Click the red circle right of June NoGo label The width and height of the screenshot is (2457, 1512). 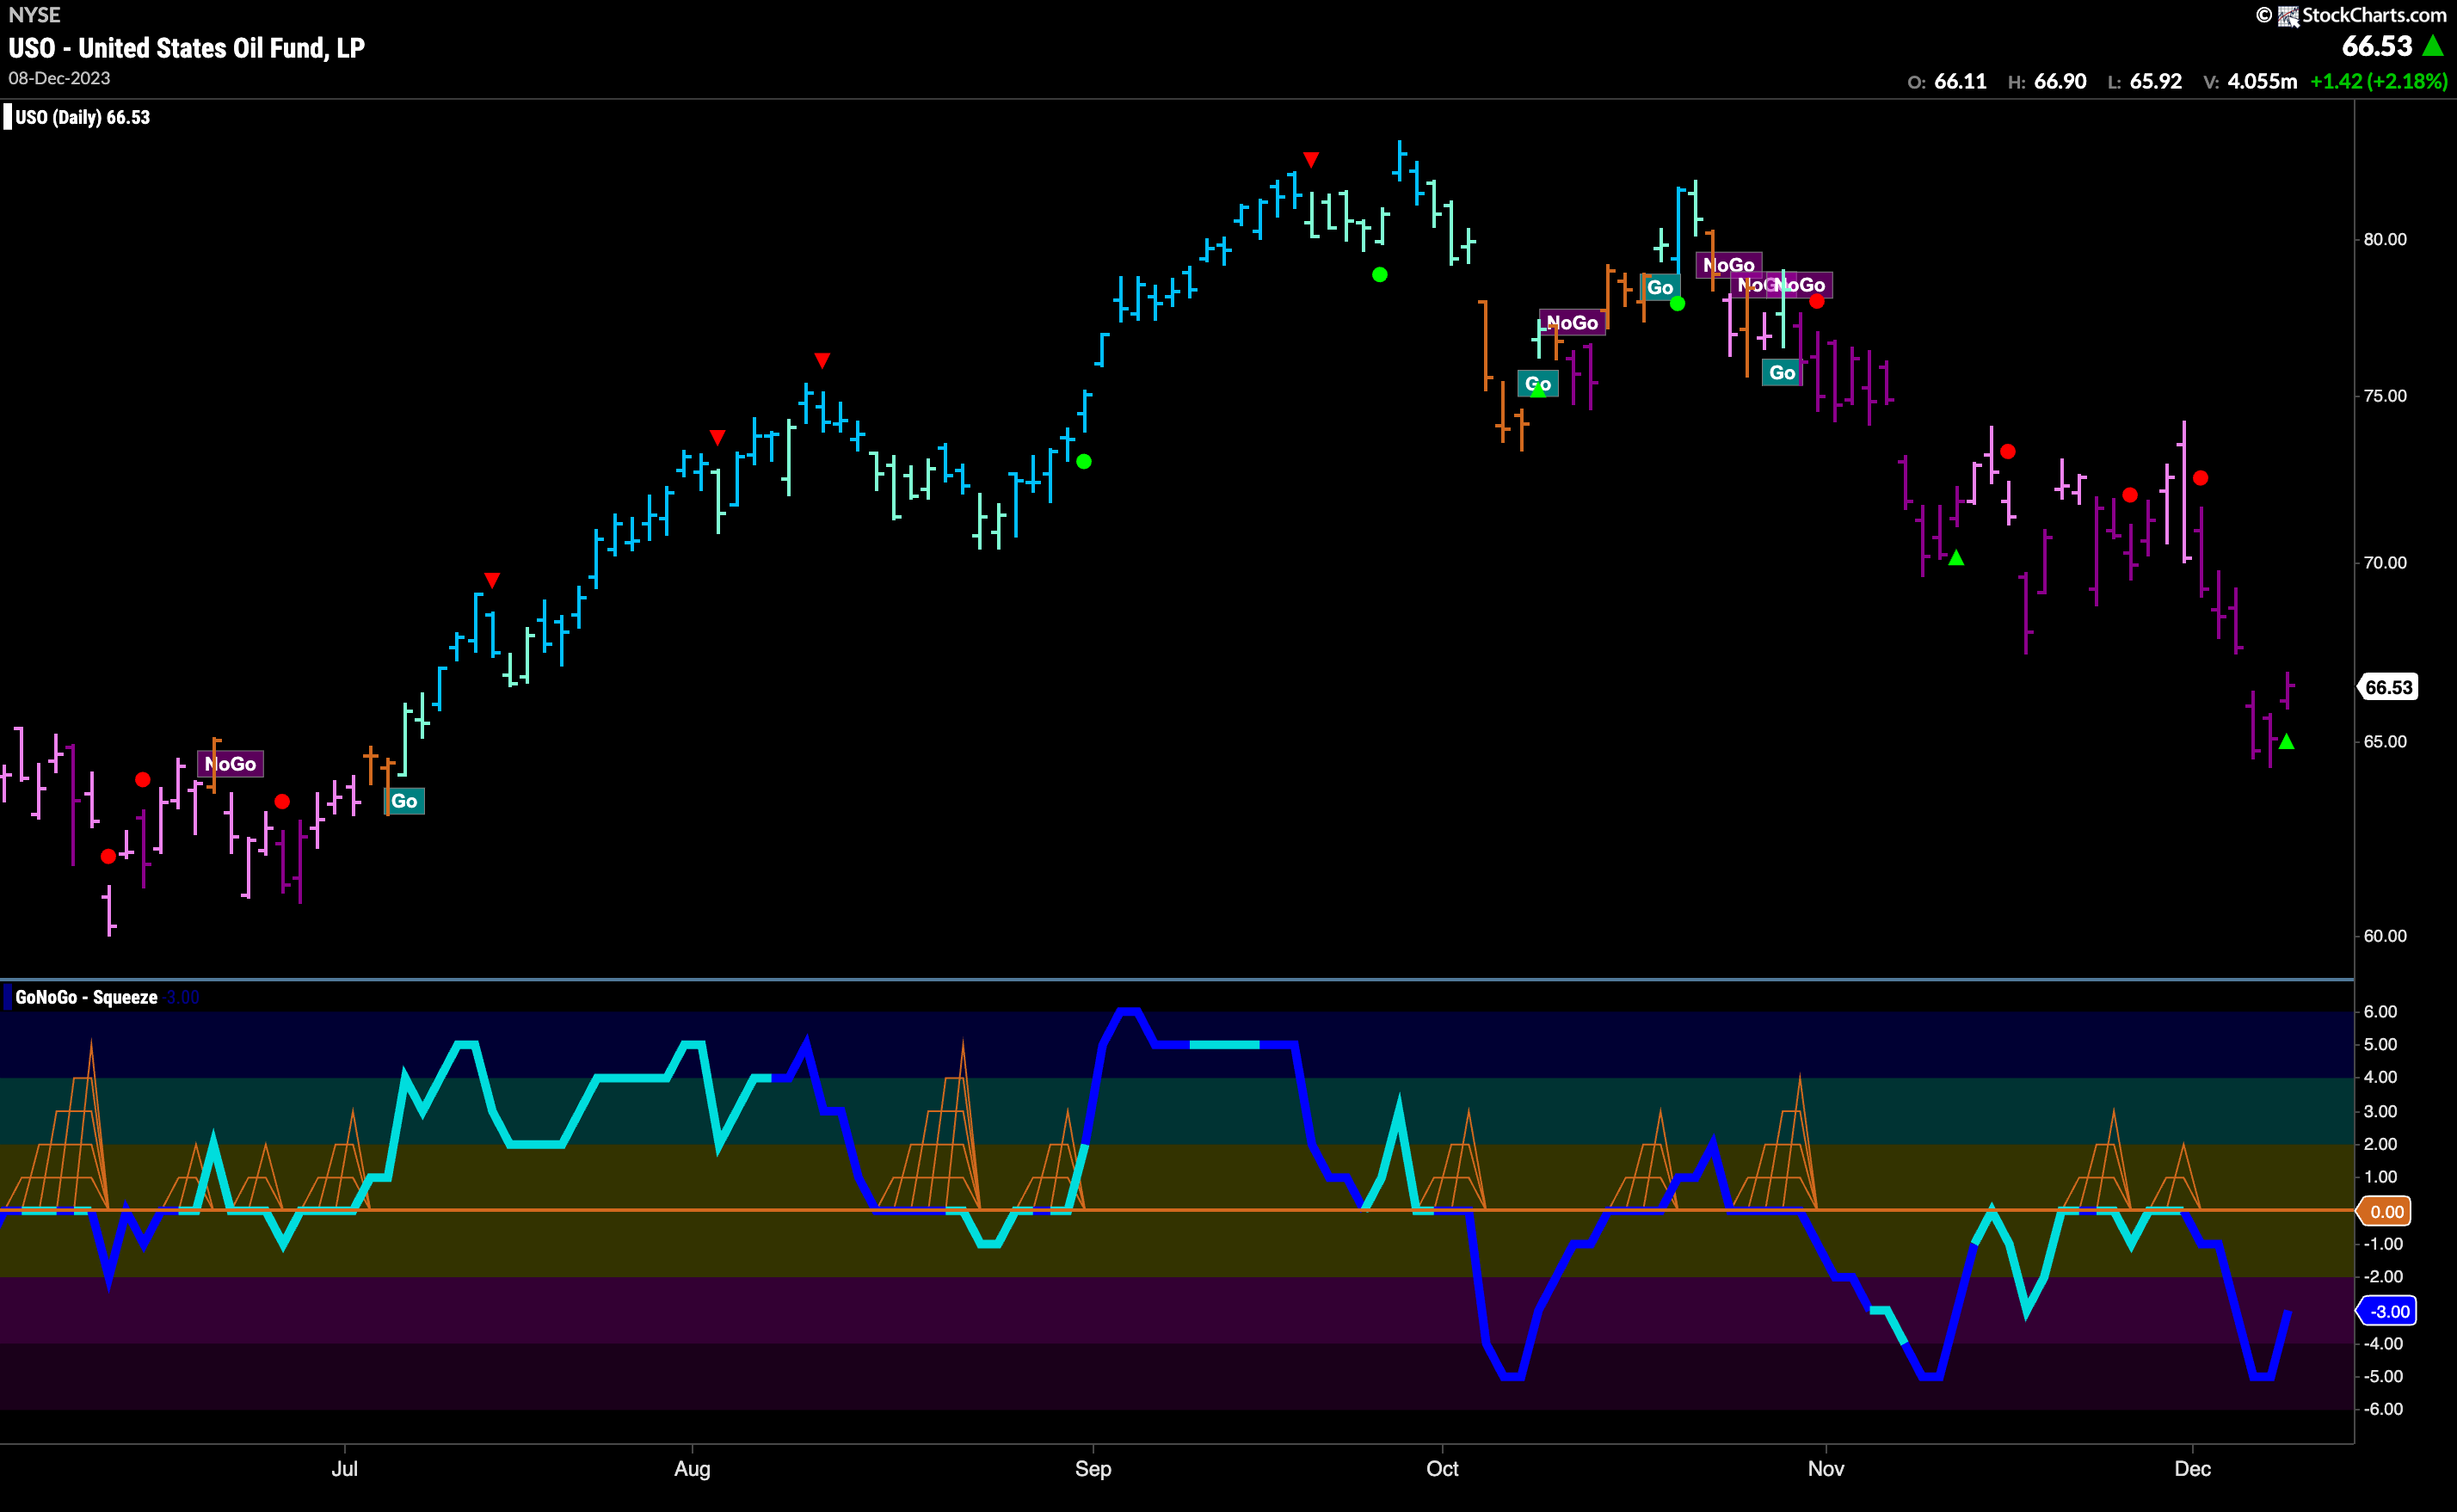tap(282, 801)
